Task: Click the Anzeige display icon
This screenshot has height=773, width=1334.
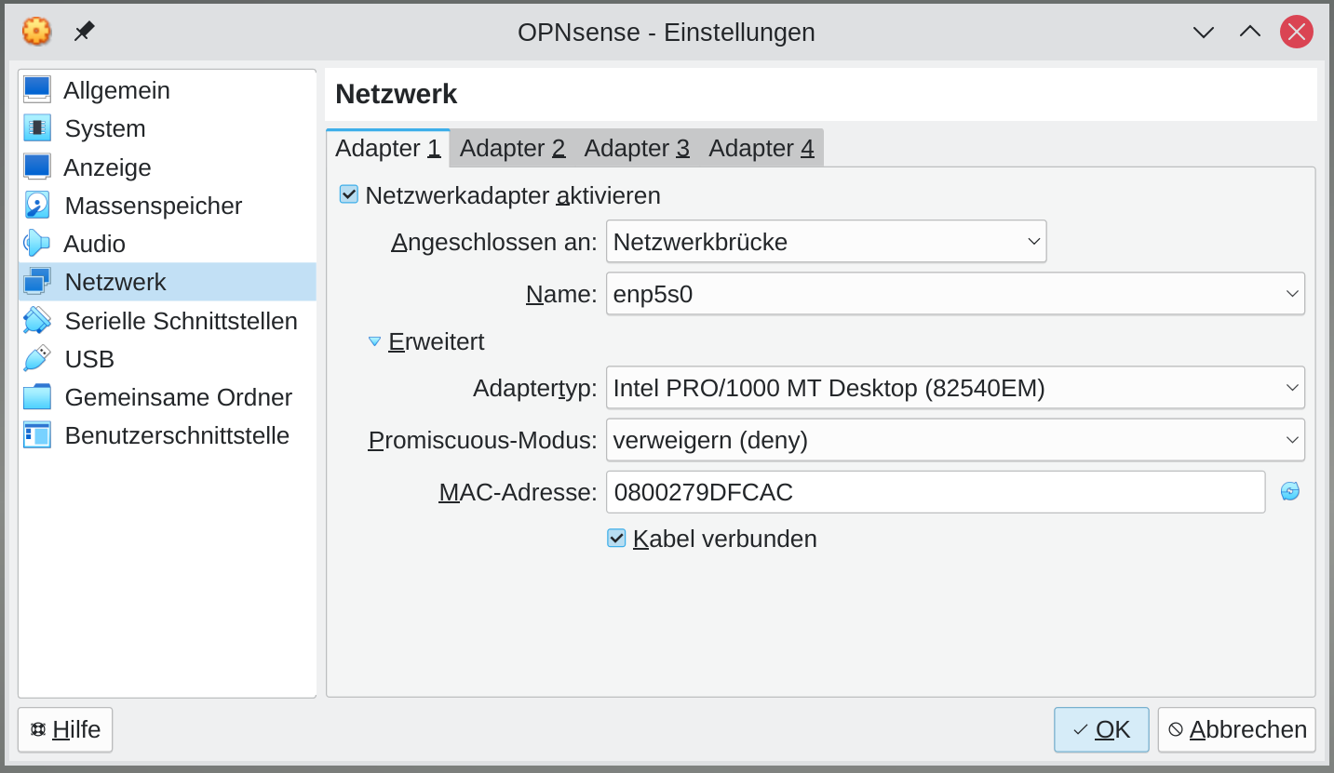Action: (x=37, y=167)
